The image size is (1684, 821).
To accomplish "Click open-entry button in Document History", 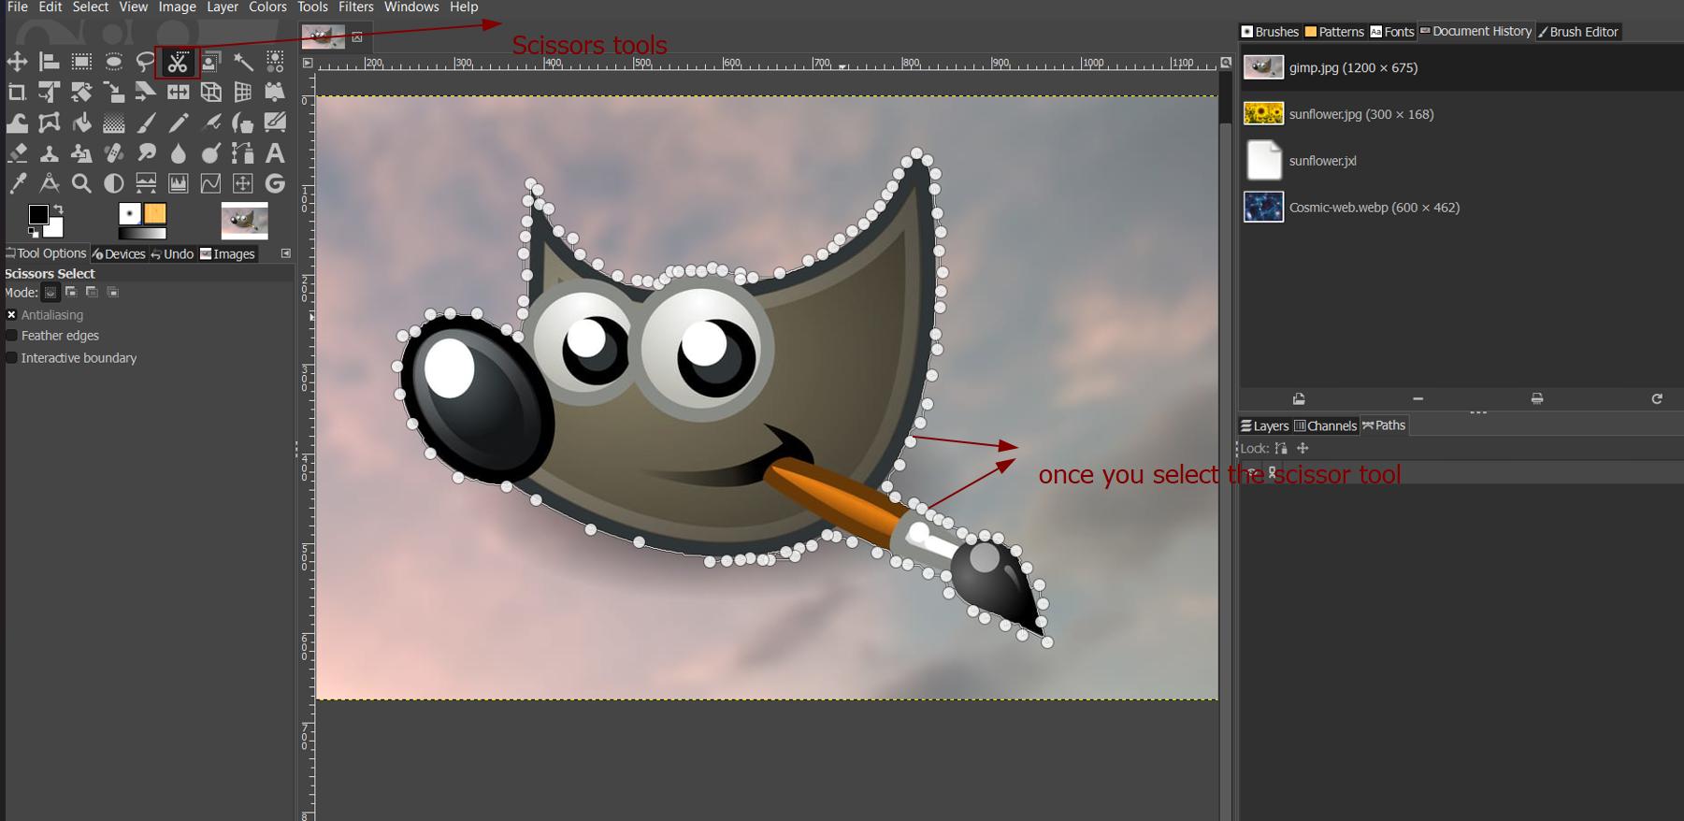I will coord(1299,399).
